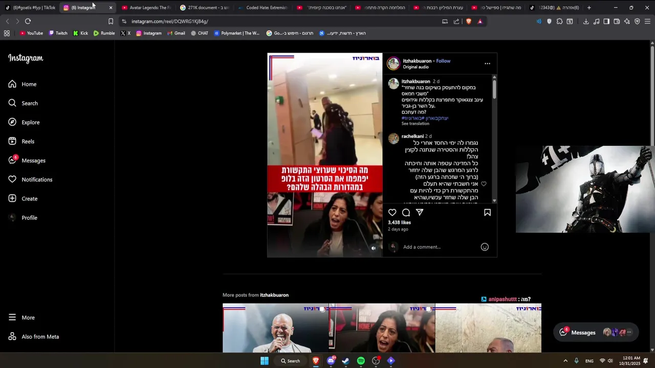This screenshot has width=655, height=368.
Task: Open the Leo AI sparkle icon
Action: point(627,21)
